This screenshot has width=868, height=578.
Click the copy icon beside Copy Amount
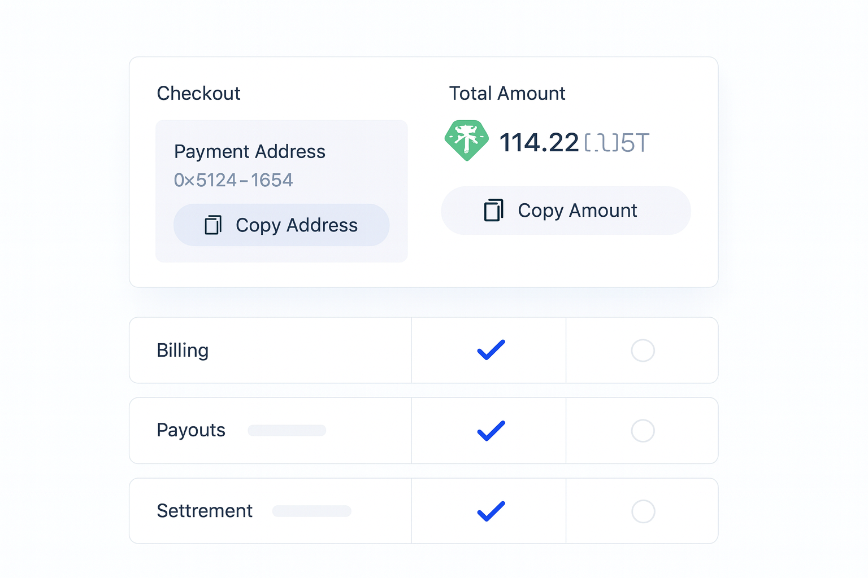pos(493,210)
